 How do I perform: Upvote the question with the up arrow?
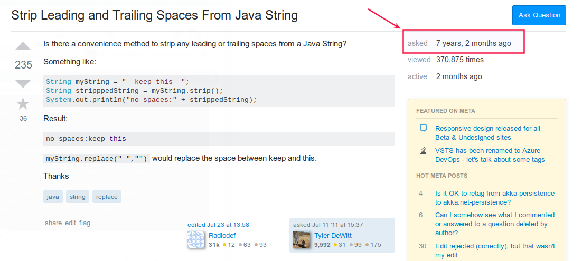(x=23, y=46)
